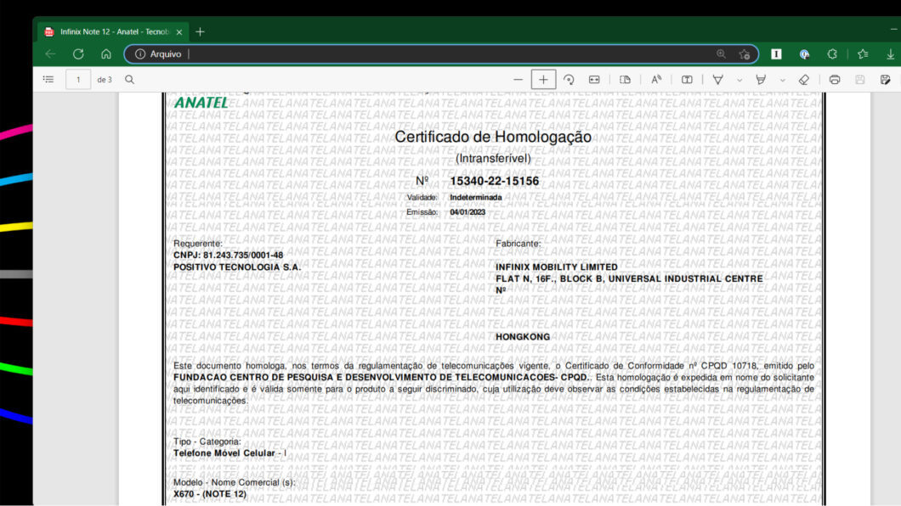
Task: Add this page to favorites
Action: (x=745, y=54)
